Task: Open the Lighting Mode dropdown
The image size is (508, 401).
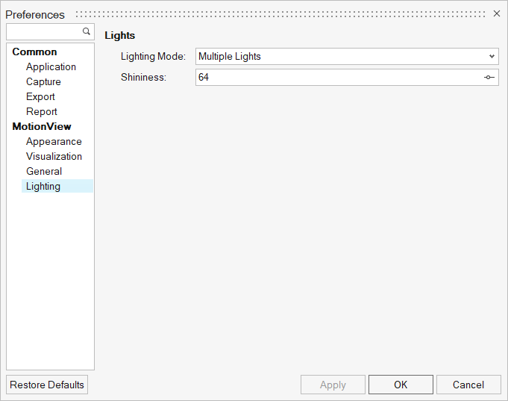Action: pos(347,57)
